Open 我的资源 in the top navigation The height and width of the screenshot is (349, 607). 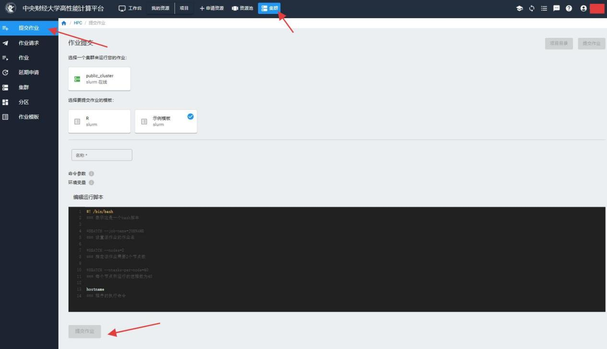pyautogui.click(x=160, y=8)
